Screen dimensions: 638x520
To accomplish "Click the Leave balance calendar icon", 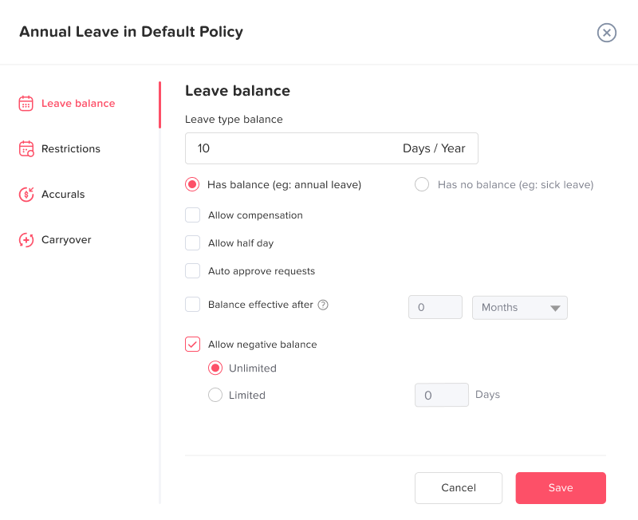I will pos(26,104).
